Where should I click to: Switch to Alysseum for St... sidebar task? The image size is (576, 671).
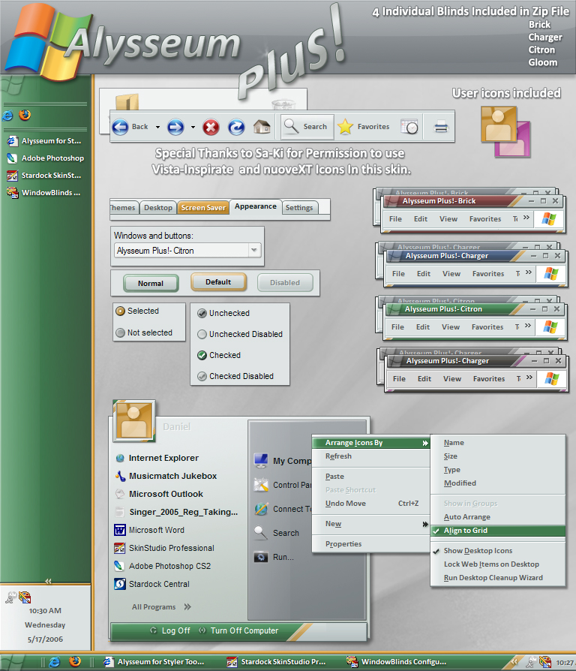44,141
